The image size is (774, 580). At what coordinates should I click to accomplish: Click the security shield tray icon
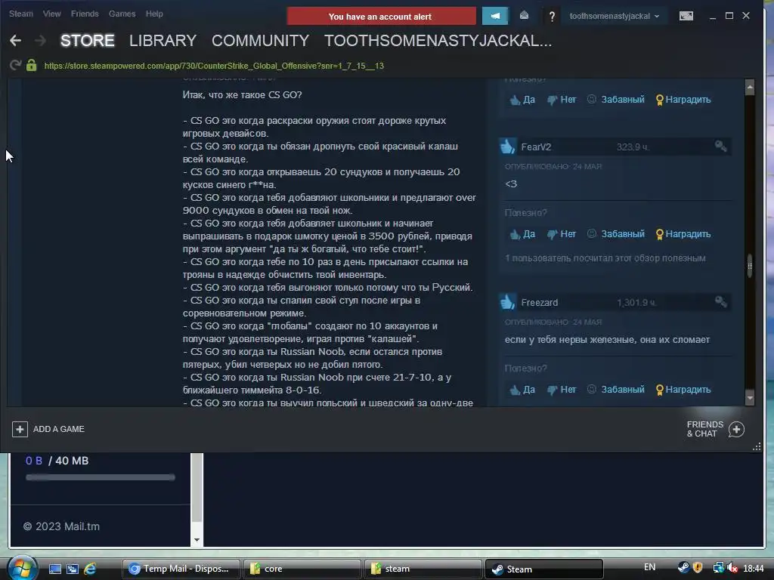coord(698,568)
